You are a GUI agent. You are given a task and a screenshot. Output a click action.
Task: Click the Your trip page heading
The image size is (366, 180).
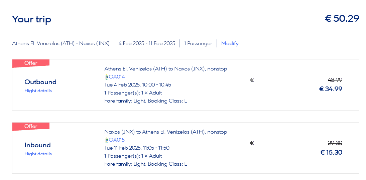click(31, 19)
